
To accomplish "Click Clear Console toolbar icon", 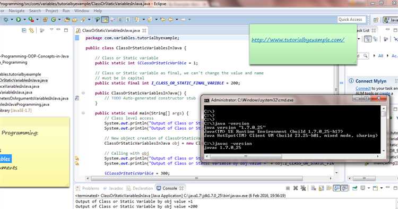I will point(313,188).
